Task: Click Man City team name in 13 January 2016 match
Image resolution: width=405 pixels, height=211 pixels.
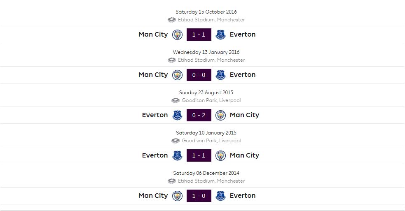Action: (153, 75)
